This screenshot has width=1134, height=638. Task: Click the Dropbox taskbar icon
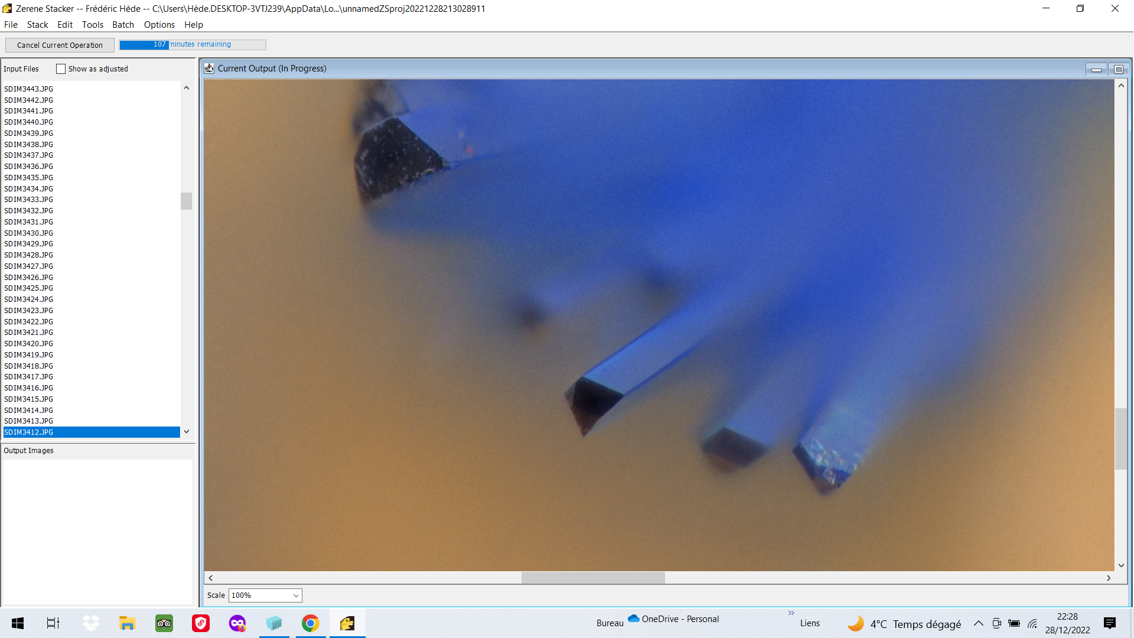click(90, 623)
